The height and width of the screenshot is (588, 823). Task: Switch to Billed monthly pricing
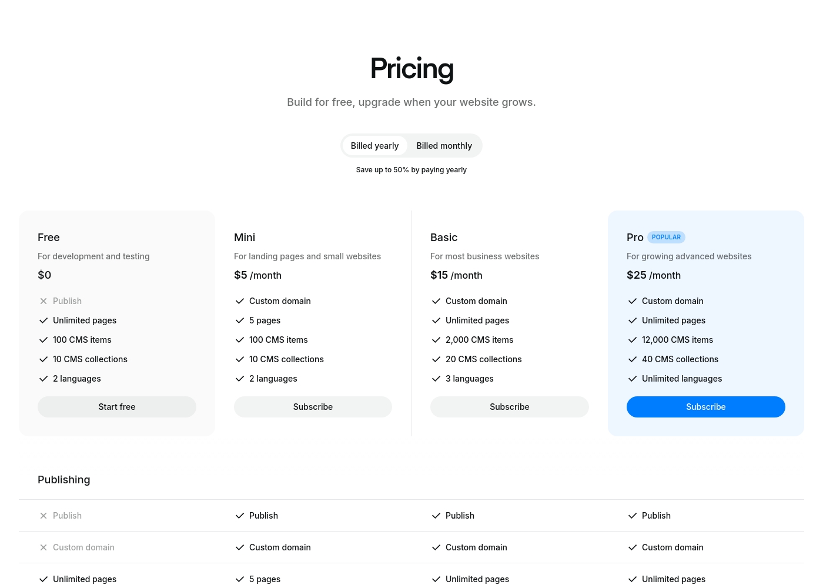[x=444, y=146]
